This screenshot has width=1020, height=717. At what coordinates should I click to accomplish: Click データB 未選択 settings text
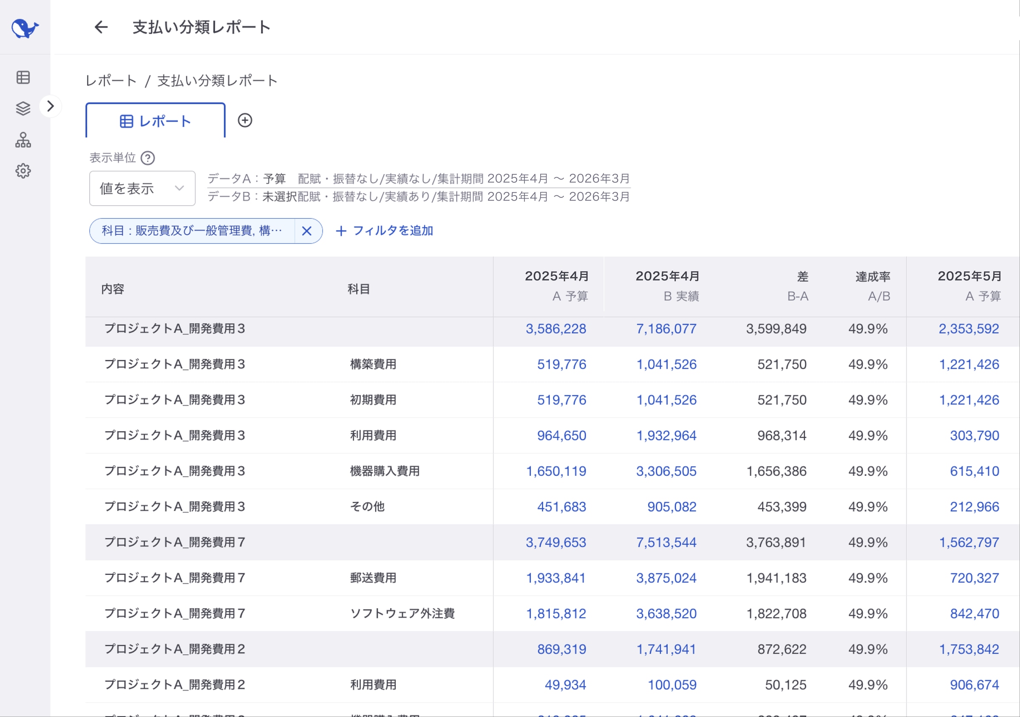[419, 196]
